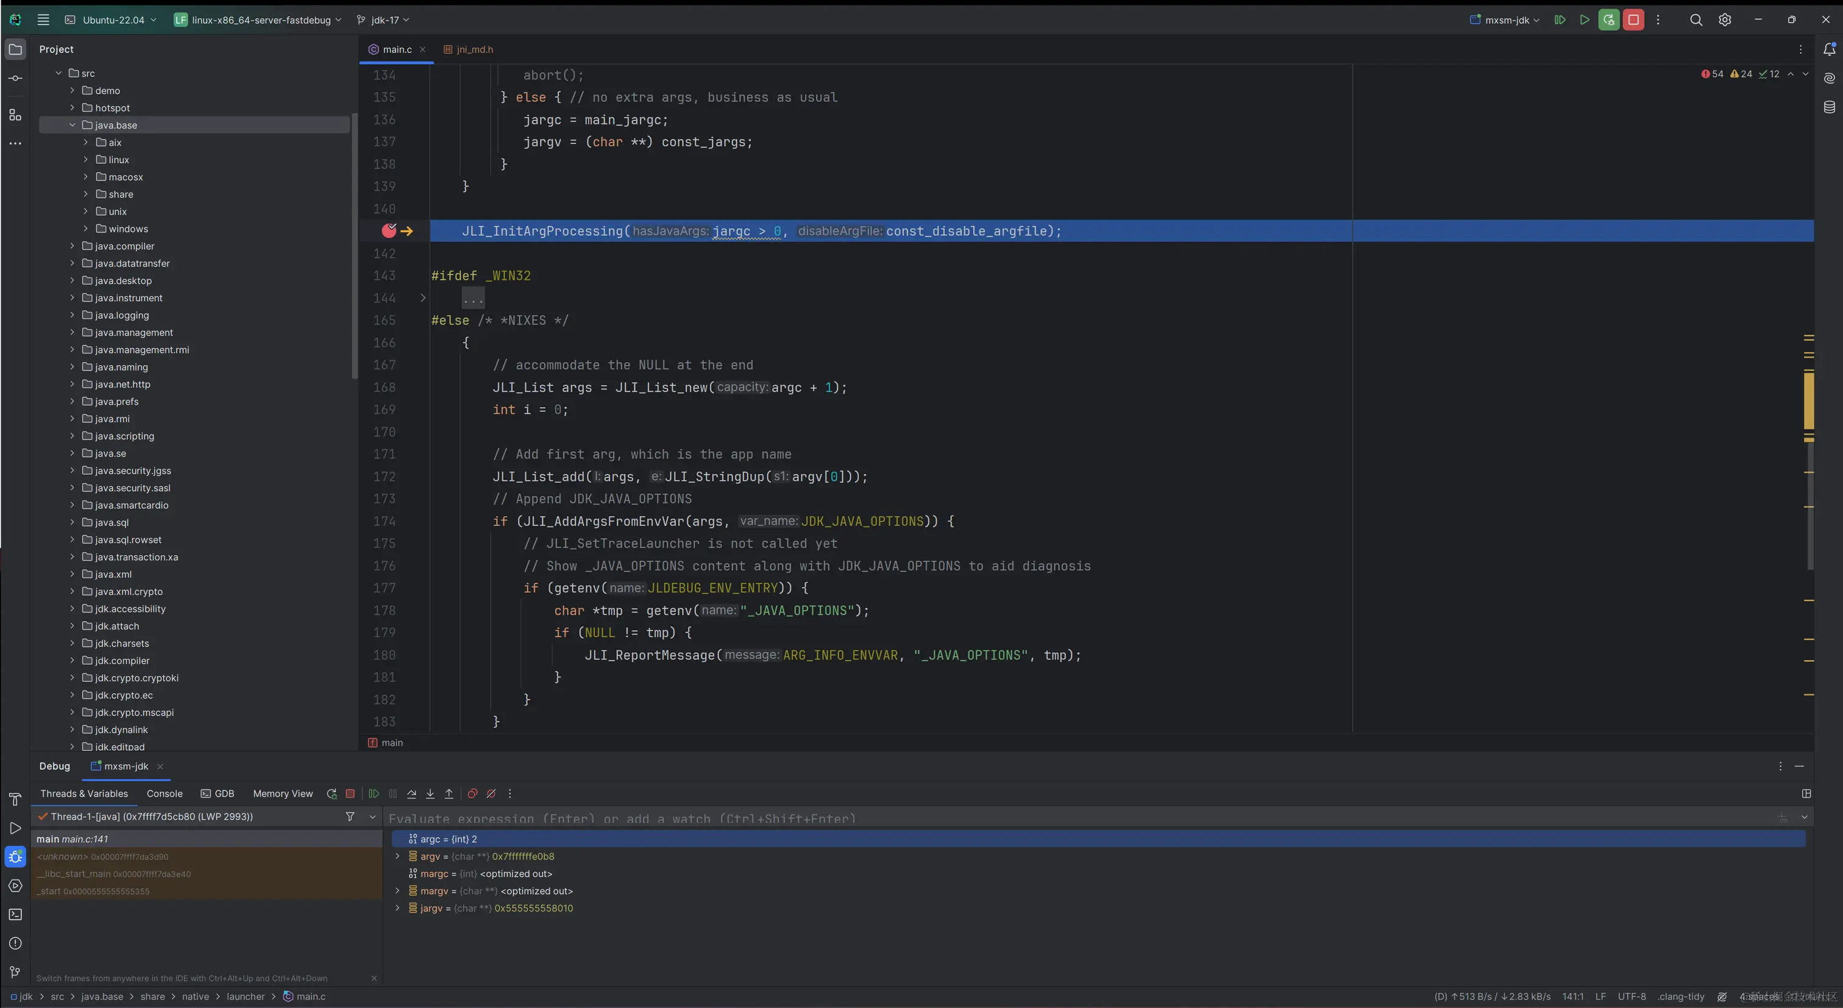Click the Step Into debug icon
The width and height of the screenshot is (1843, 1008).
click(430, 793)
